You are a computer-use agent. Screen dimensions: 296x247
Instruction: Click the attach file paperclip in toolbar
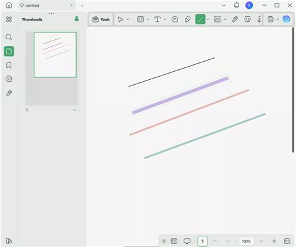[x=235, y=19]
